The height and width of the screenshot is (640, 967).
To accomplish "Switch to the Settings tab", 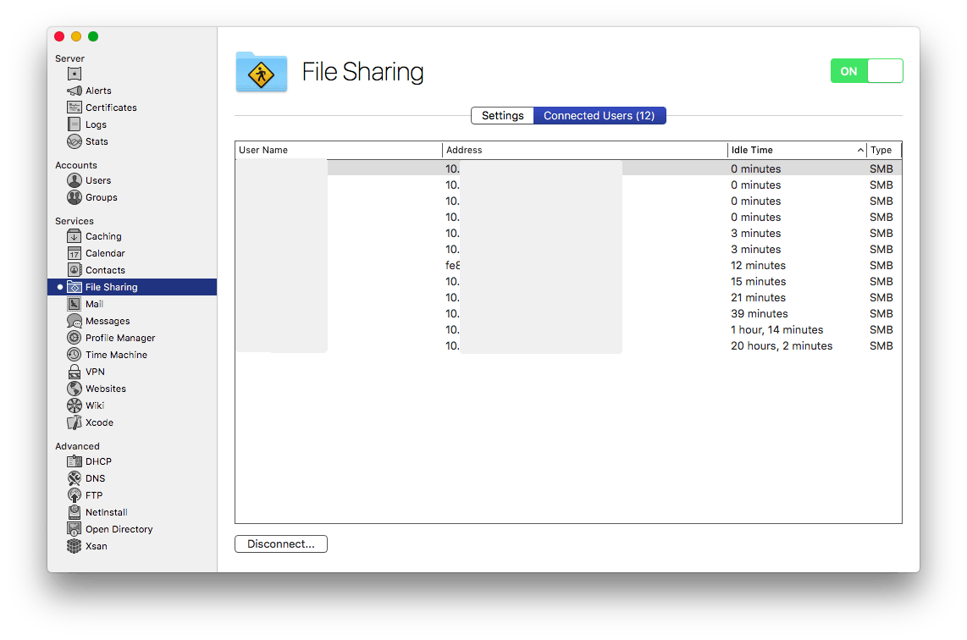I will point(502,115).
